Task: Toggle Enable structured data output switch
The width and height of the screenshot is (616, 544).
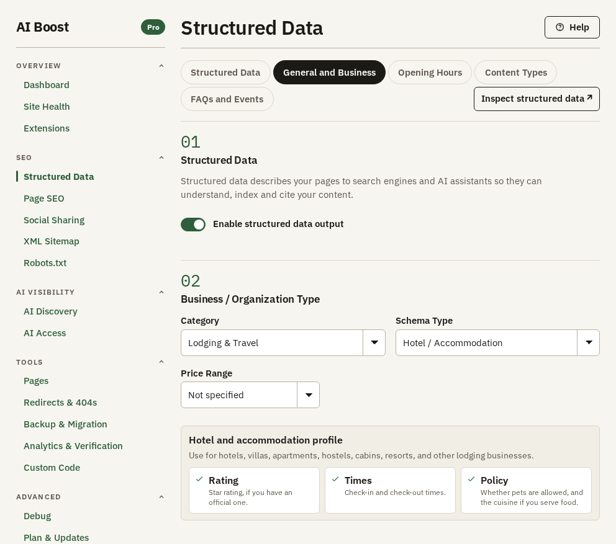Action: point(193,225)
